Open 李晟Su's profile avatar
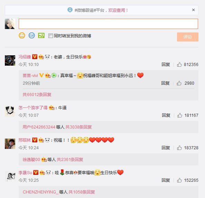The width and height of the screenshot is (205, 198). [x=10, y=176]
